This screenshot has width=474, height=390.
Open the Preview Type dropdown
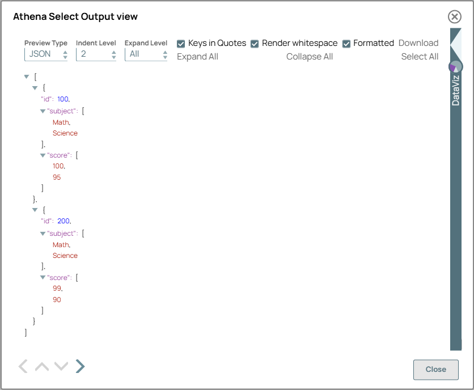45,53
